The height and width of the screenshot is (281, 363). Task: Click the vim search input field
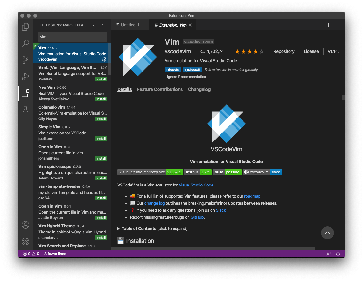pos(73,37)
